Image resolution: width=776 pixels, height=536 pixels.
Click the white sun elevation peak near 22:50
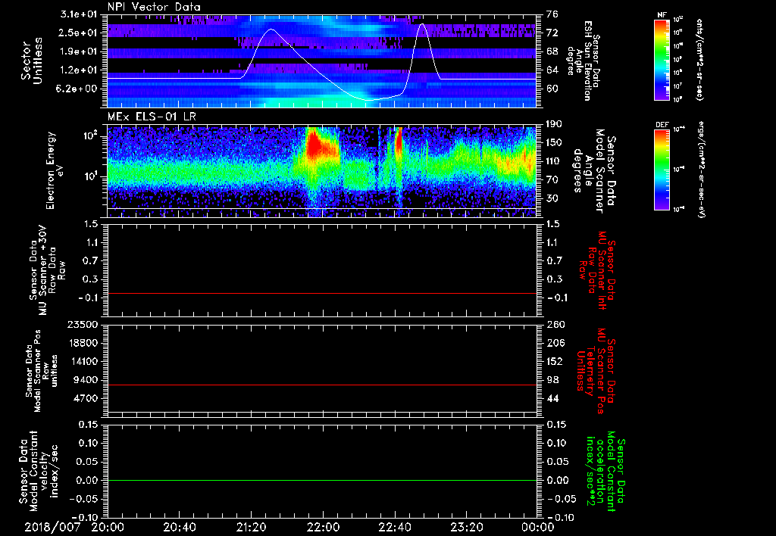[x=421, y=24]
